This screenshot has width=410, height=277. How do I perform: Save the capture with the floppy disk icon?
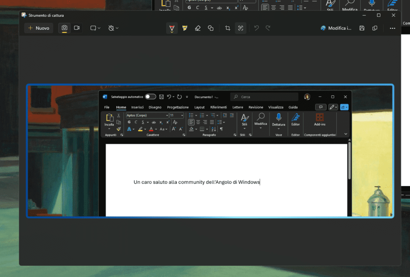pyautogui.click(x=362, y=28)
